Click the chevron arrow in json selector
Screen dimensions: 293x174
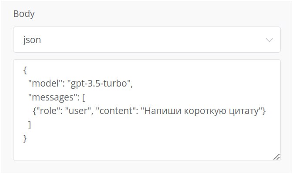click(x=269, y=40)
